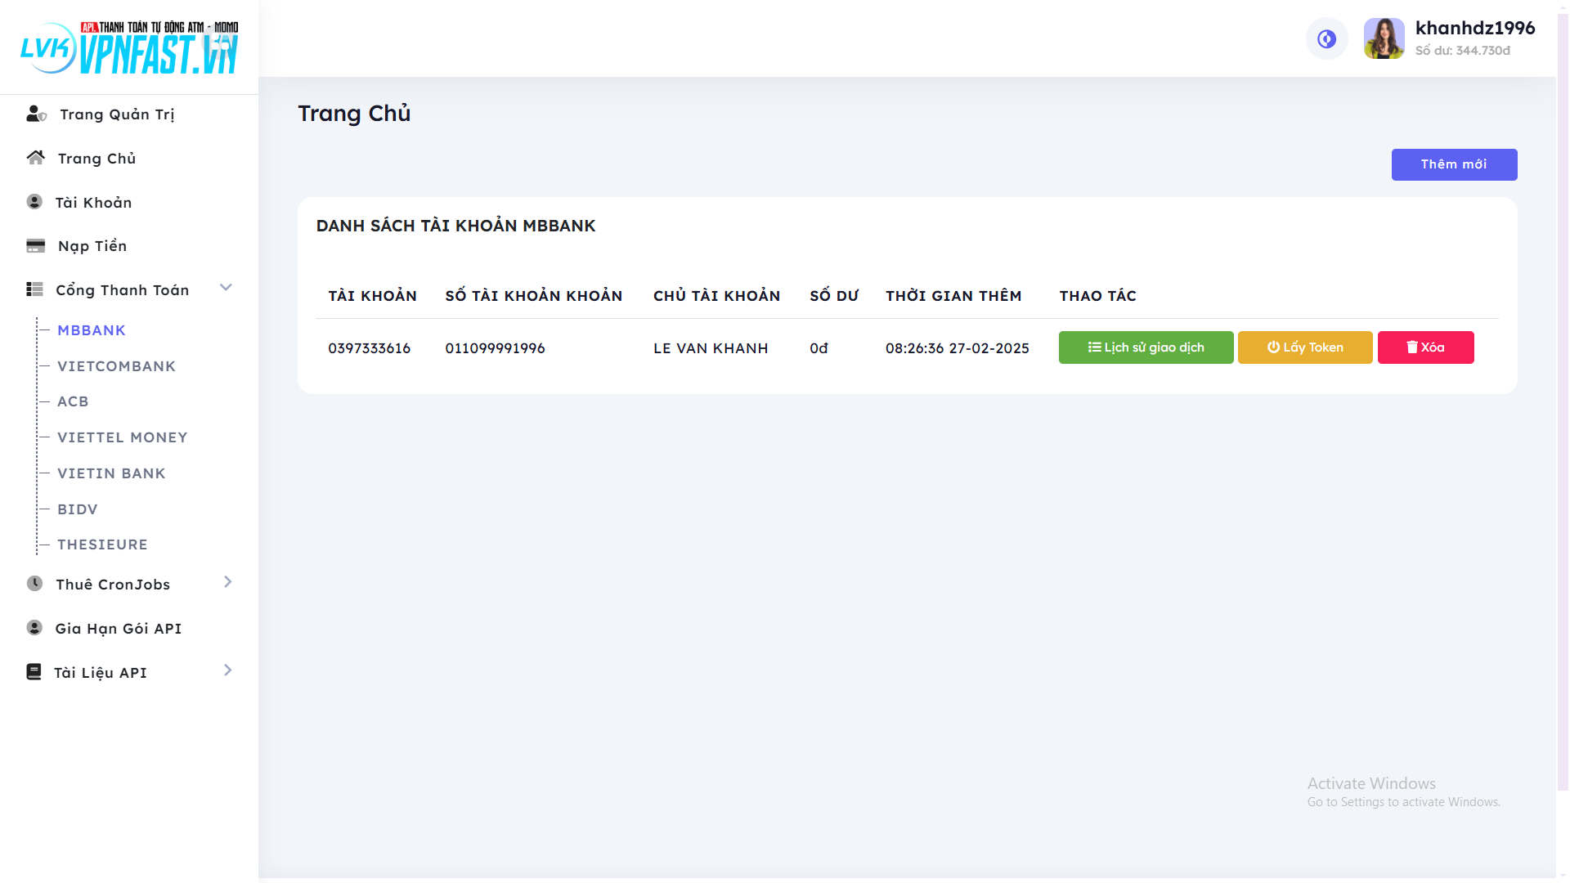Expand the Thuê CronJobs submenu arrow
1570x883 pixels.
227,582
